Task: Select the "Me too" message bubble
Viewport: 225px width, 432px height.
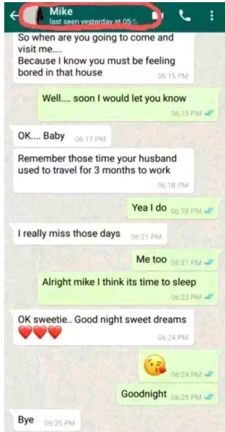Action: click(x=175, y=260)
